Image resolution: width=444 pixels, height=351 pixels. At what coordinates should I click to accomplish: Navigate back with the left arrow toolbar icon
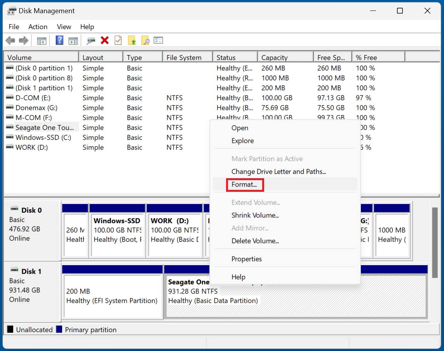point(10,40)
